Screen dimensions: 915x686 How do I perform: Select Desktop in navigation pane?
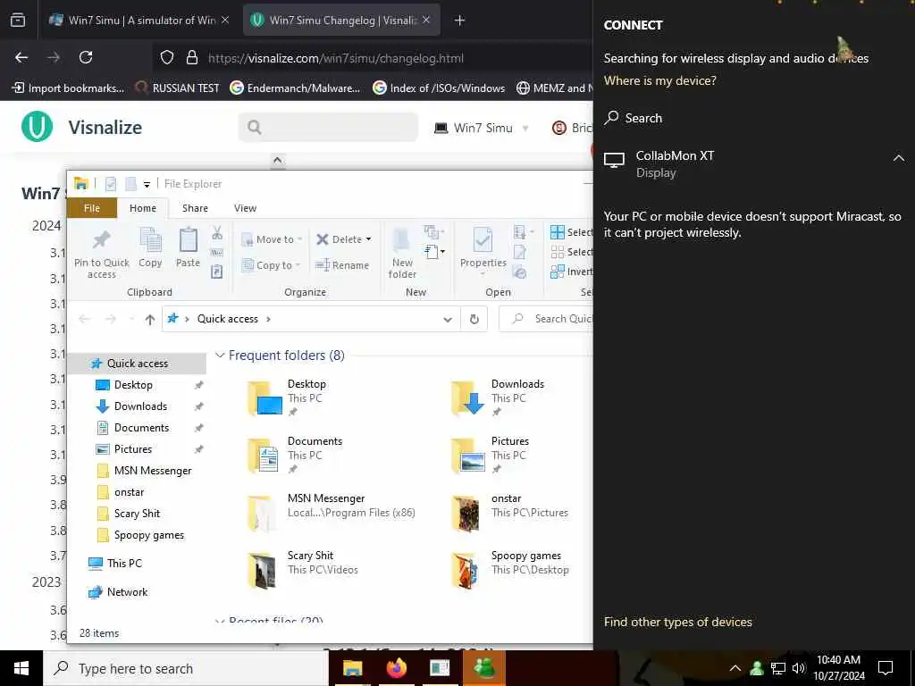tap(133, 385)
